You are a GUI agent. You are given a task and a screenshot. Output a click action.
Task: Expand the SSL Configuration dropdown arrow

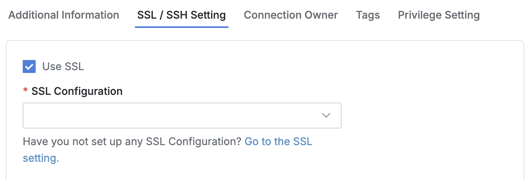[x=326, y=116]
